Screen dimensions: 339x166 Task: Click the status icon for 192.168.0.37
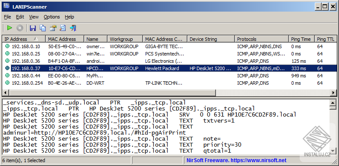coord(7,68)
